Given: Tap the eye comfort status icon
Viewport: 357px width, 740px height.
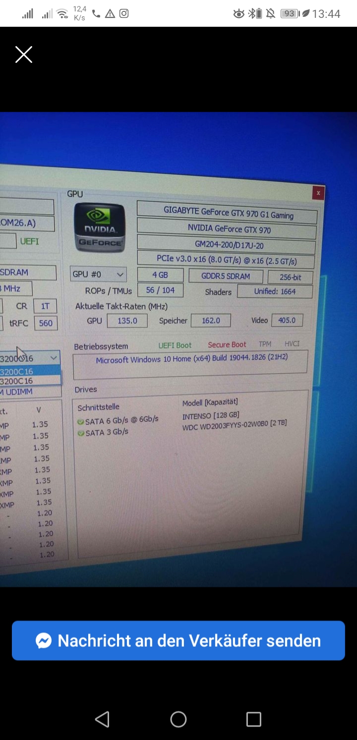Looking at the screenshot, I should (x=239, y=14).
